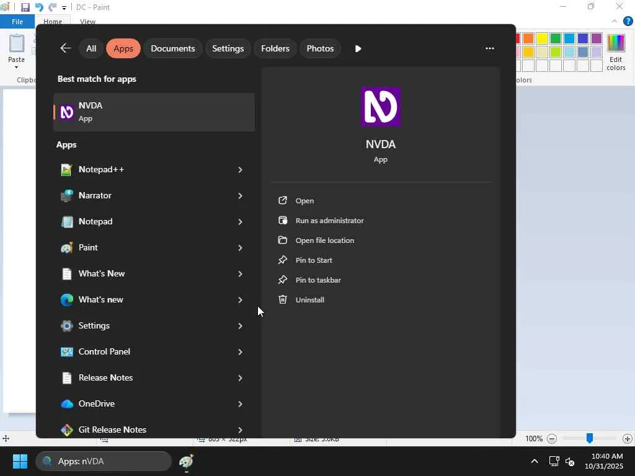This screenshot has width=635, height=476.
Task: Click the Release Notes document icon
Action: [x=67, y=377]
